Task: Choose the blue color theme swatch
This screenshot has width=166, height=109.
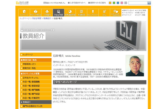Action: click(118, 3)
